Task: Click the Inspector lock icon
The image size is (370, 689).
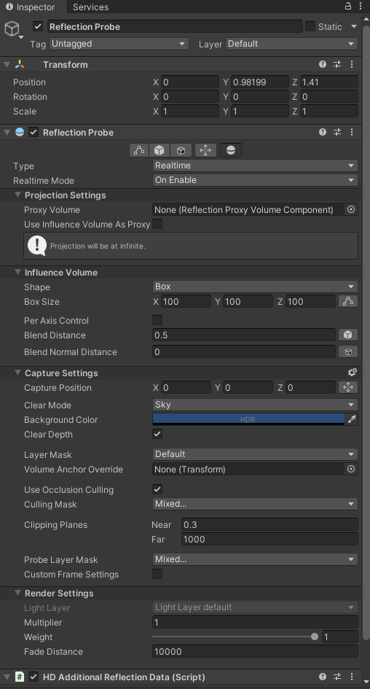Action: tap(348, 6)
